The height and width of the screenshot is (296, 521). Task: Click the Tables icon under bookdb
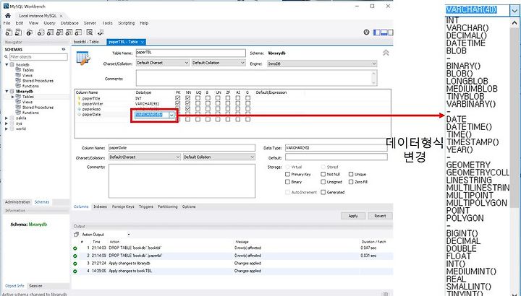click(x=18, y=70)
